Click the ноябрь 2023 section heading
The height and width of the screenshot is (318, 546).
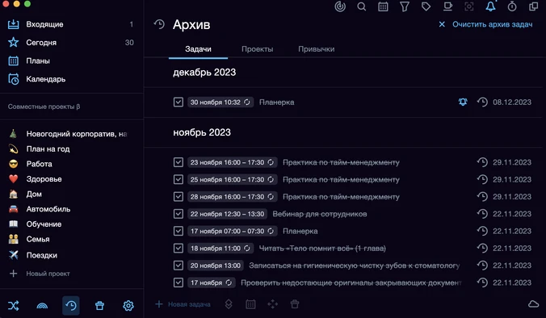point(202,132)
